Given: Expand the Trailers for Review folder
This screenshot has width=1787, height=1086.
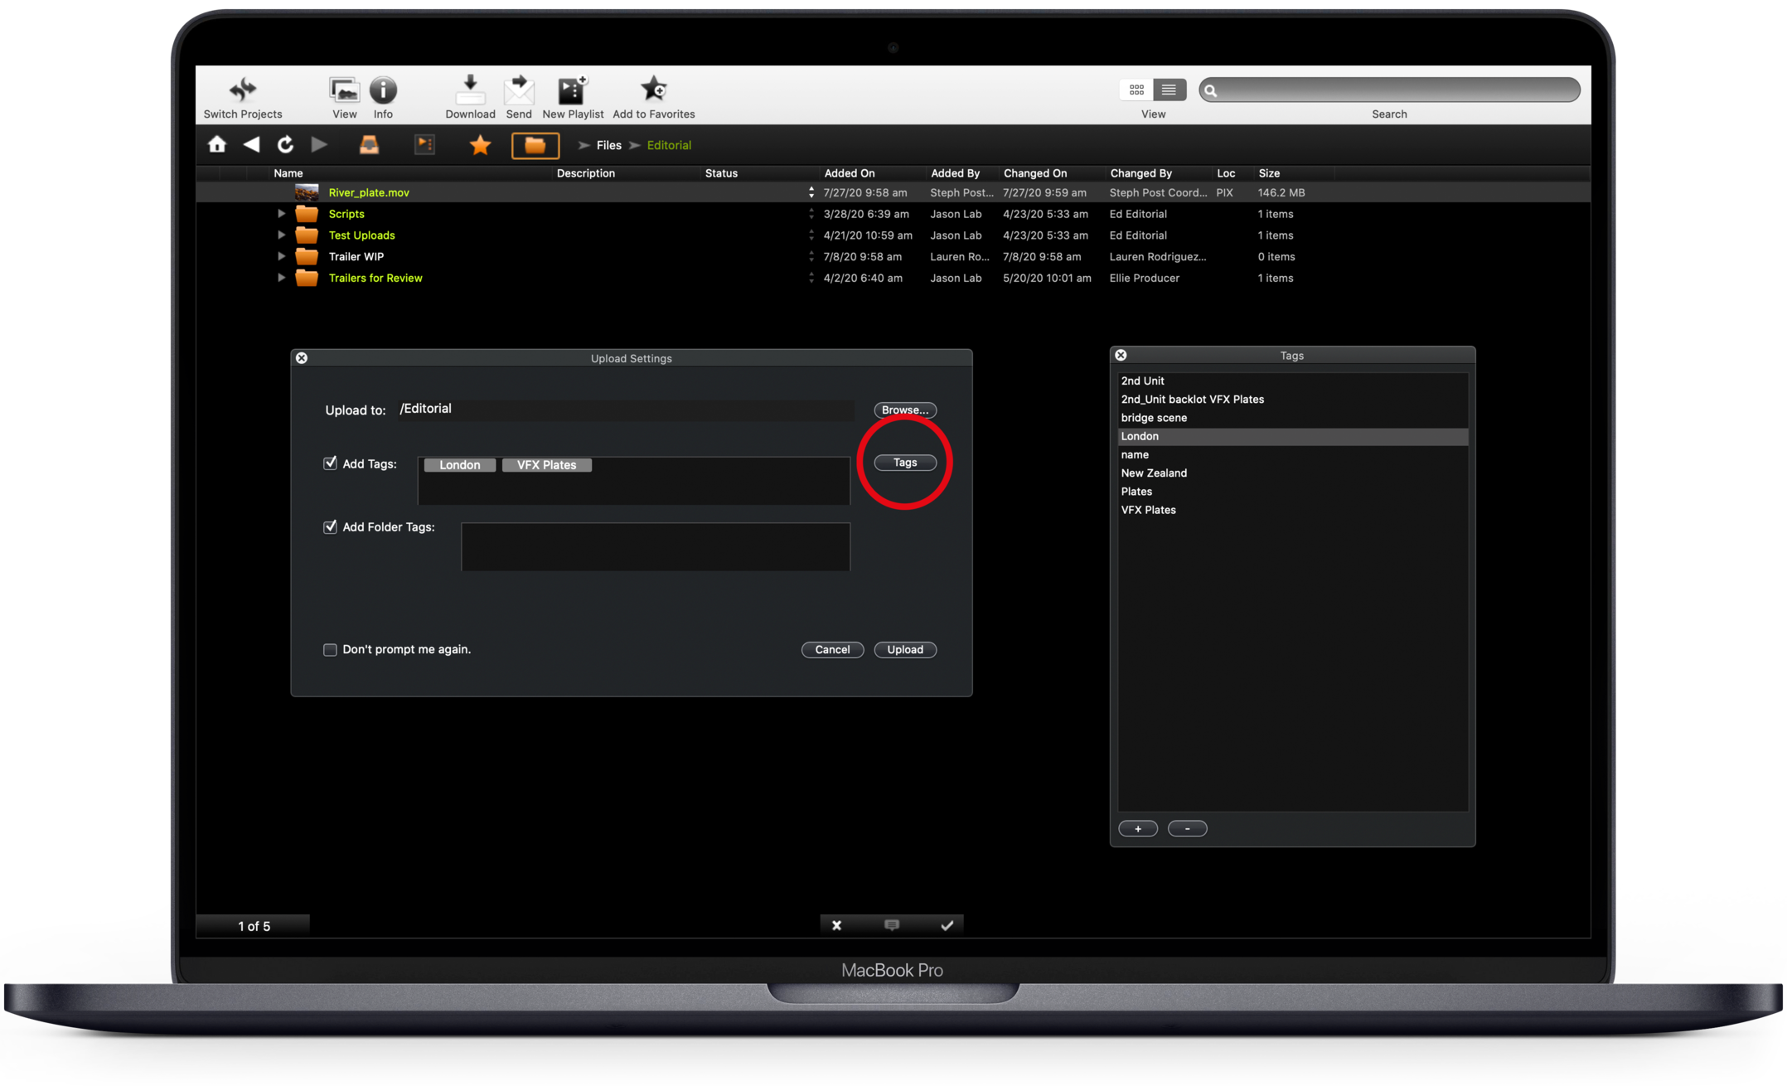Looking at the screenshot, I should coord(281,279).
